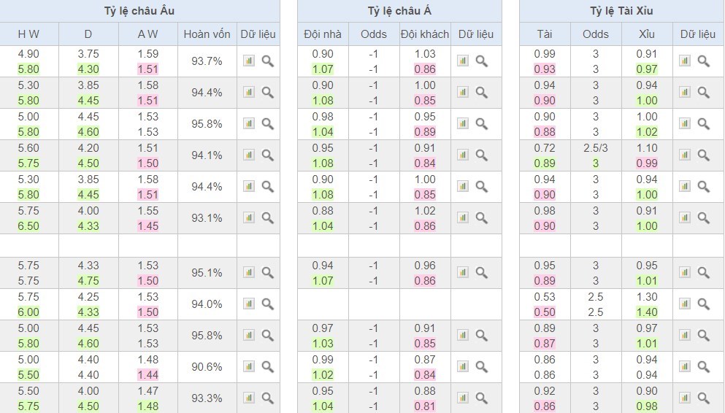Select the draw odds value 3.75
725x413 pixels.
point(88,53)
